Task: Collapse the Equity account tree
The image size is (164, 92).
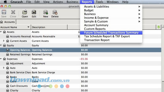Action: click(1, 45)
